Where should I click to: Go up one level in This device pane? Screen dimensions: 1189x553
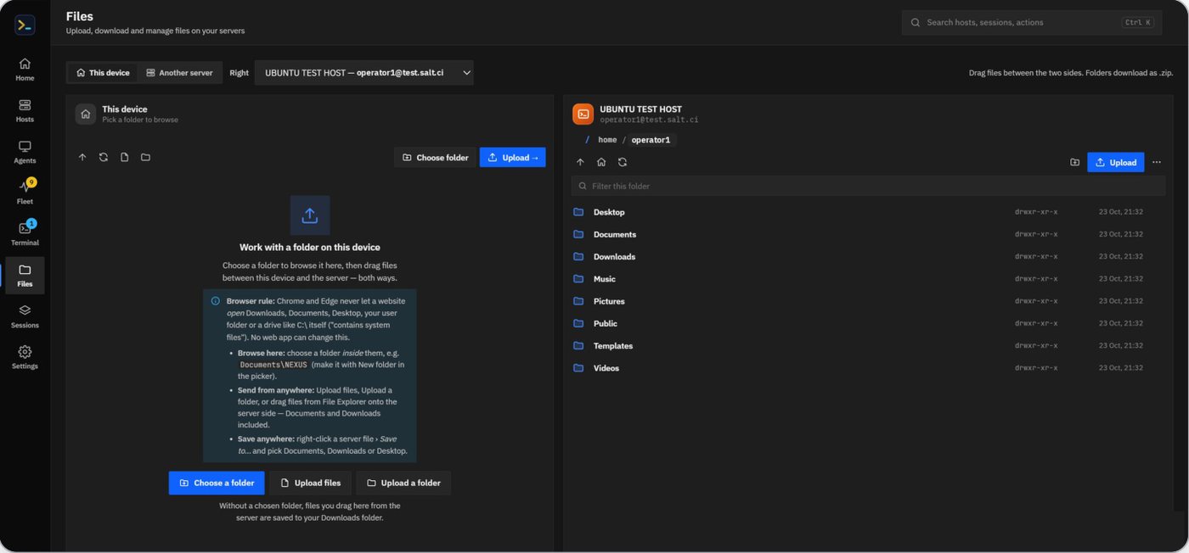pos(82,157)
